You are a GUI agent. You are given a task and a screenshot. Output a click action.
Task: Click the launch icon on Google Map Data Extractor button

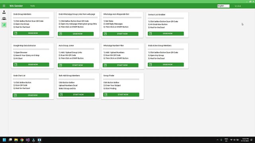16,64
